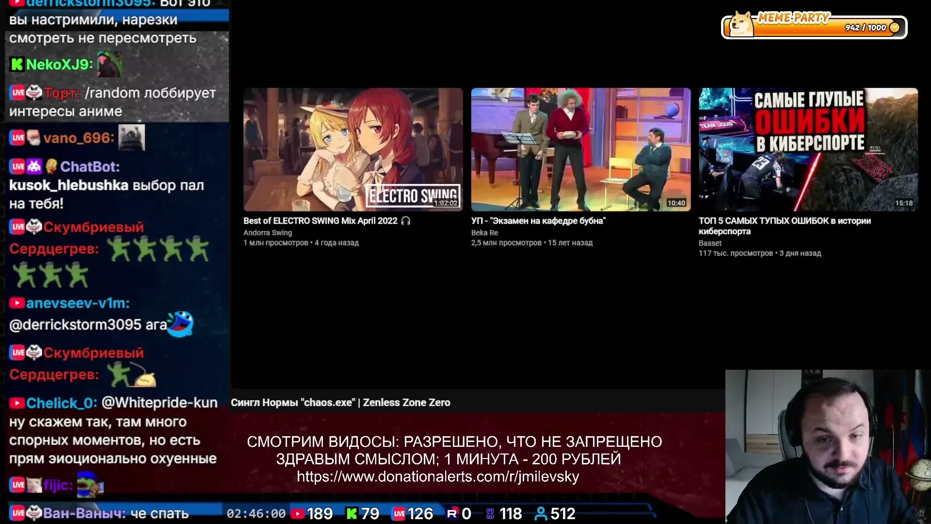Click the @Whitepride-kun mention in chat
This screenshot has height=524, width=931.
pyautogui.click(x=160, y=403)
